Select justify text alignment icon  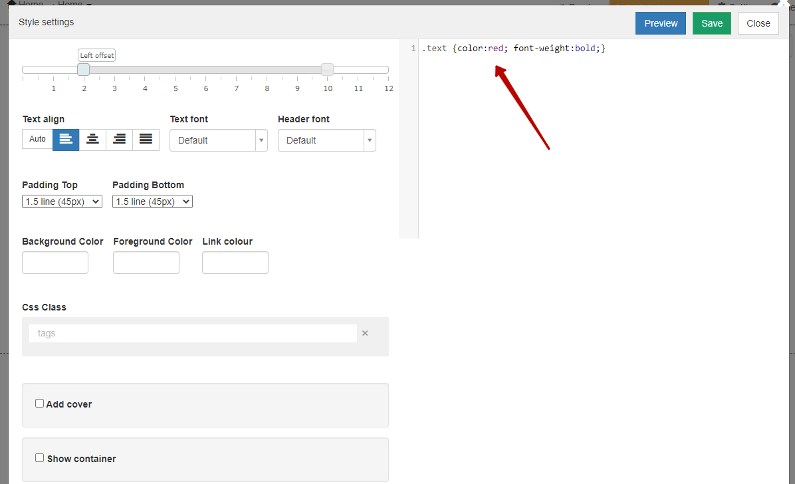(x=146, y=140)
